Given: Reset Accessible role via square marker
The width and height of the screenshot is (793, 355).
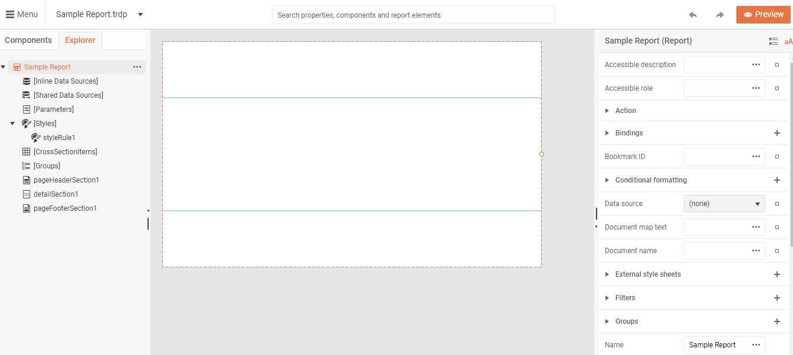Looking at the screenshot, I should coord(777,88).
